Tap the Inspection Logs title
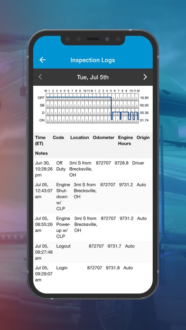This screenshot has width=186, height=330. pos(93,60)
